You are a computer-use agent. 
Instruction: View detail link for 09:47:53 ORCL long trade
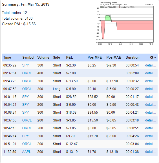point(151,89)
